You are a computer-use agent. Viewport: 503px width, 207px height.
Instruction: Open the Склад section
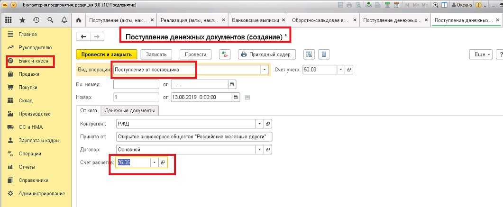(25, 100)
